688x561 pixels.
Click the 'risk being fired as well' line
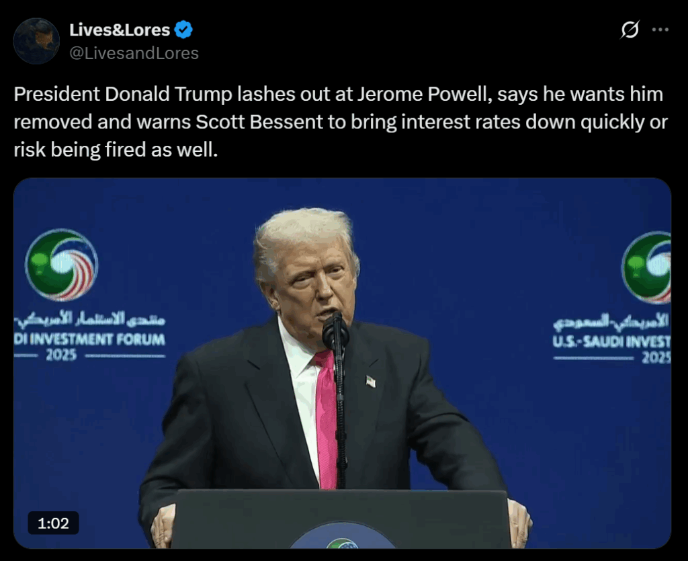click(116, 150)
